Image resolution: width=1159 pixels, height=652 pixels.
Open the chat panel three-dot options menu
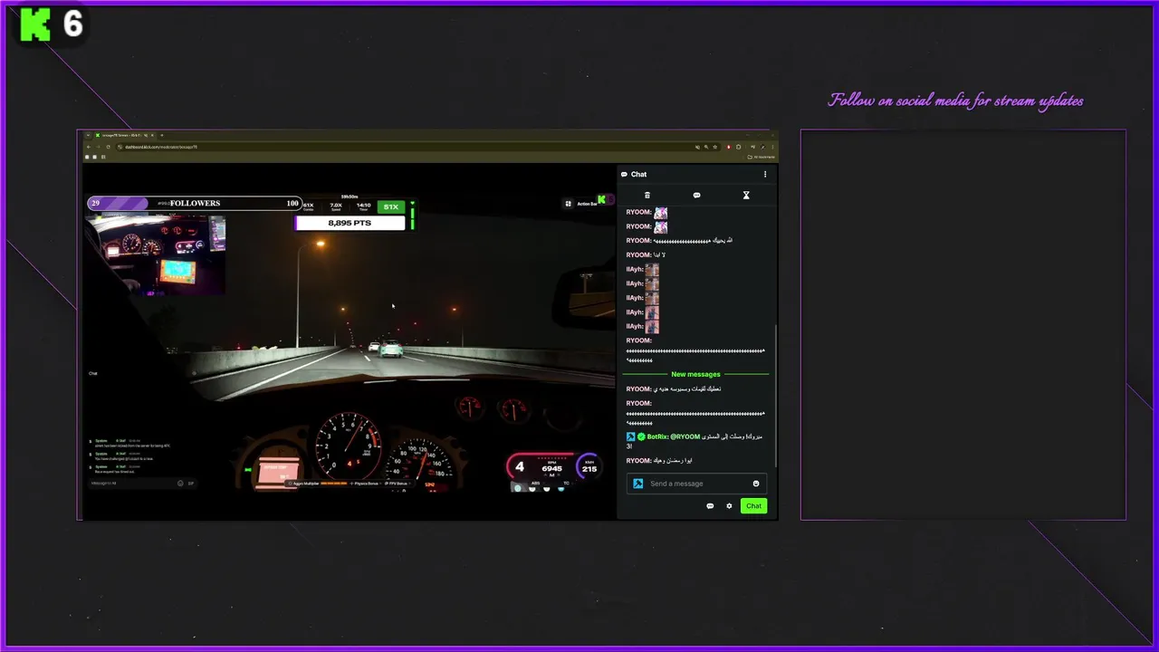coord(765,174)
